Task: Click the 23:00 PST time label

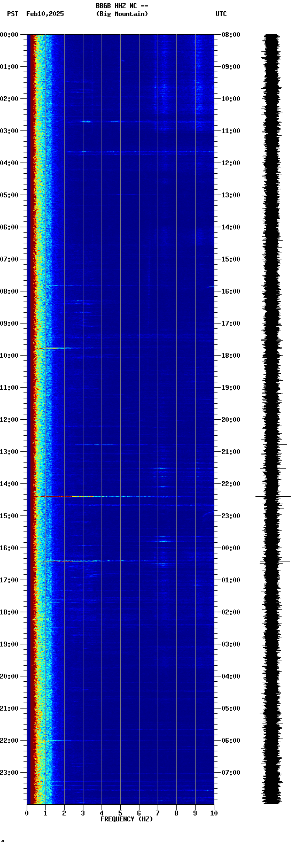Action: (9, 773)
